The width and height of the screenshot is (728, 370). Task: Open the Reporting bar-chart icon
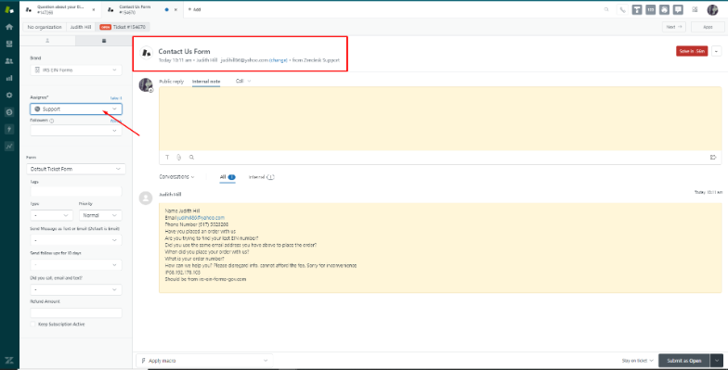[x=9, y=78]
